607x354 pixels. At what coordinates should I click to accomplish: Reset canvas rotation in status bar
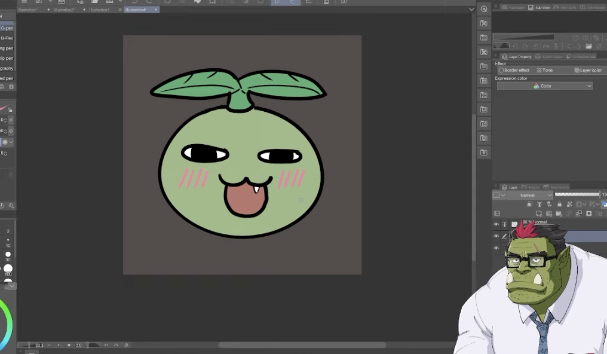point(126,345)
